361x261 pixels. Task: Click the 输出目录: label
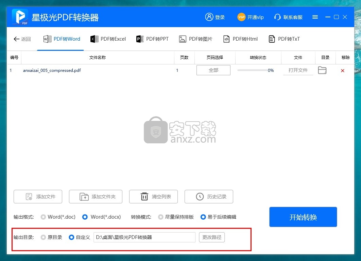coord(23,237)
